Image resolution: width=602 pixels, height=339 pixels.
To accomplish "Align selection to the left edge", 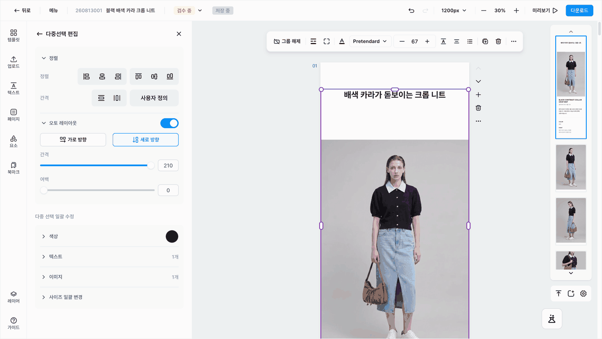I will pyautogui.click(x=86, y=76).
